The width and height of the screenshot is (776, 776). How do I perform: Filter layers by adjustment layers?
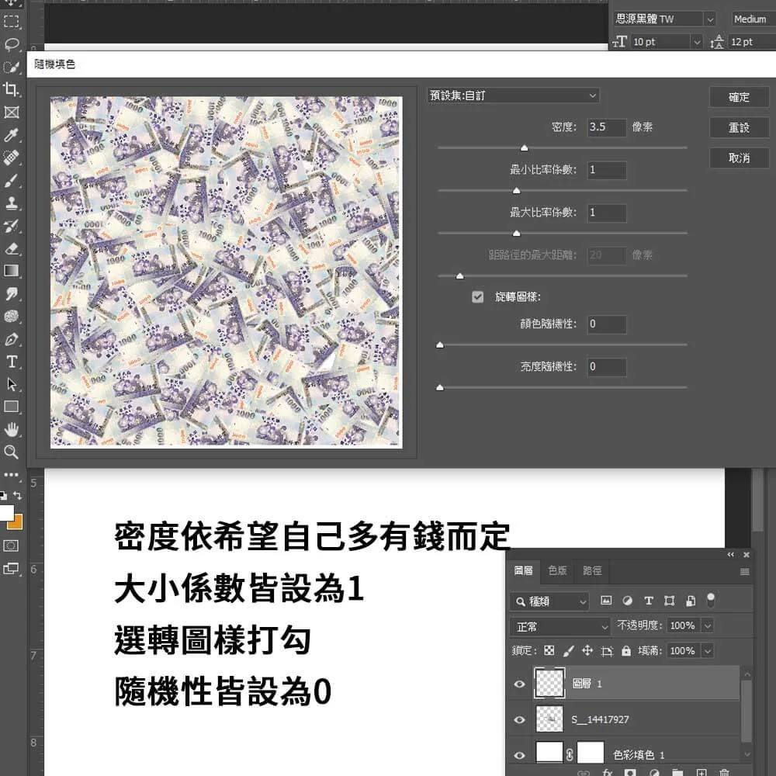click(628, 601)
